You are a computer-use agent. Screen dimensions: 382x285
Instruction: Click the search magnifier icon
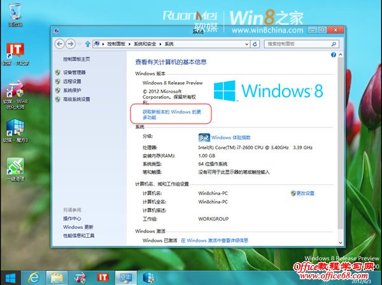(334, 44)
